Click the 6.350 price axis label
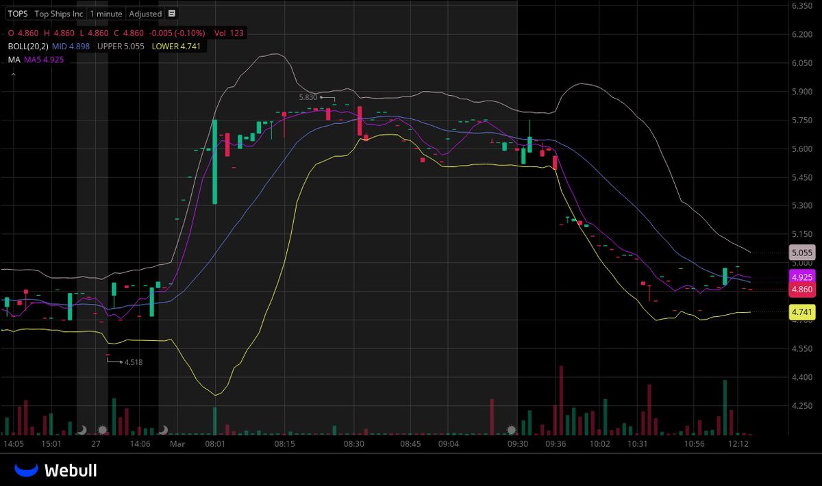Viewport: 822px width, 486px height. (801, 5)
